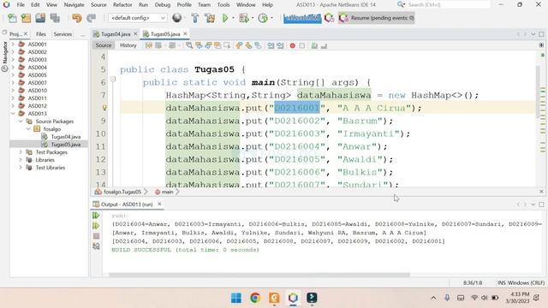Collapse main method fold marker
Image resolution: width=548 pixels, height=308 pixels.
(x=113, y=80)
